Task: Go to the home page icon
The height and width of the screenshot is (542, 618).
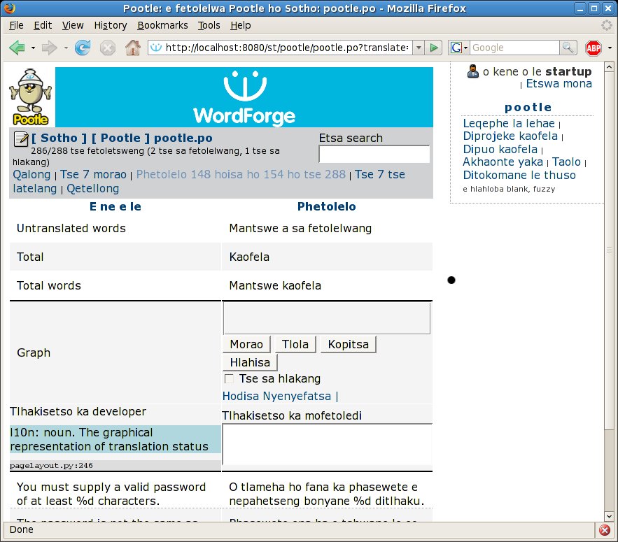Action: 133,48
